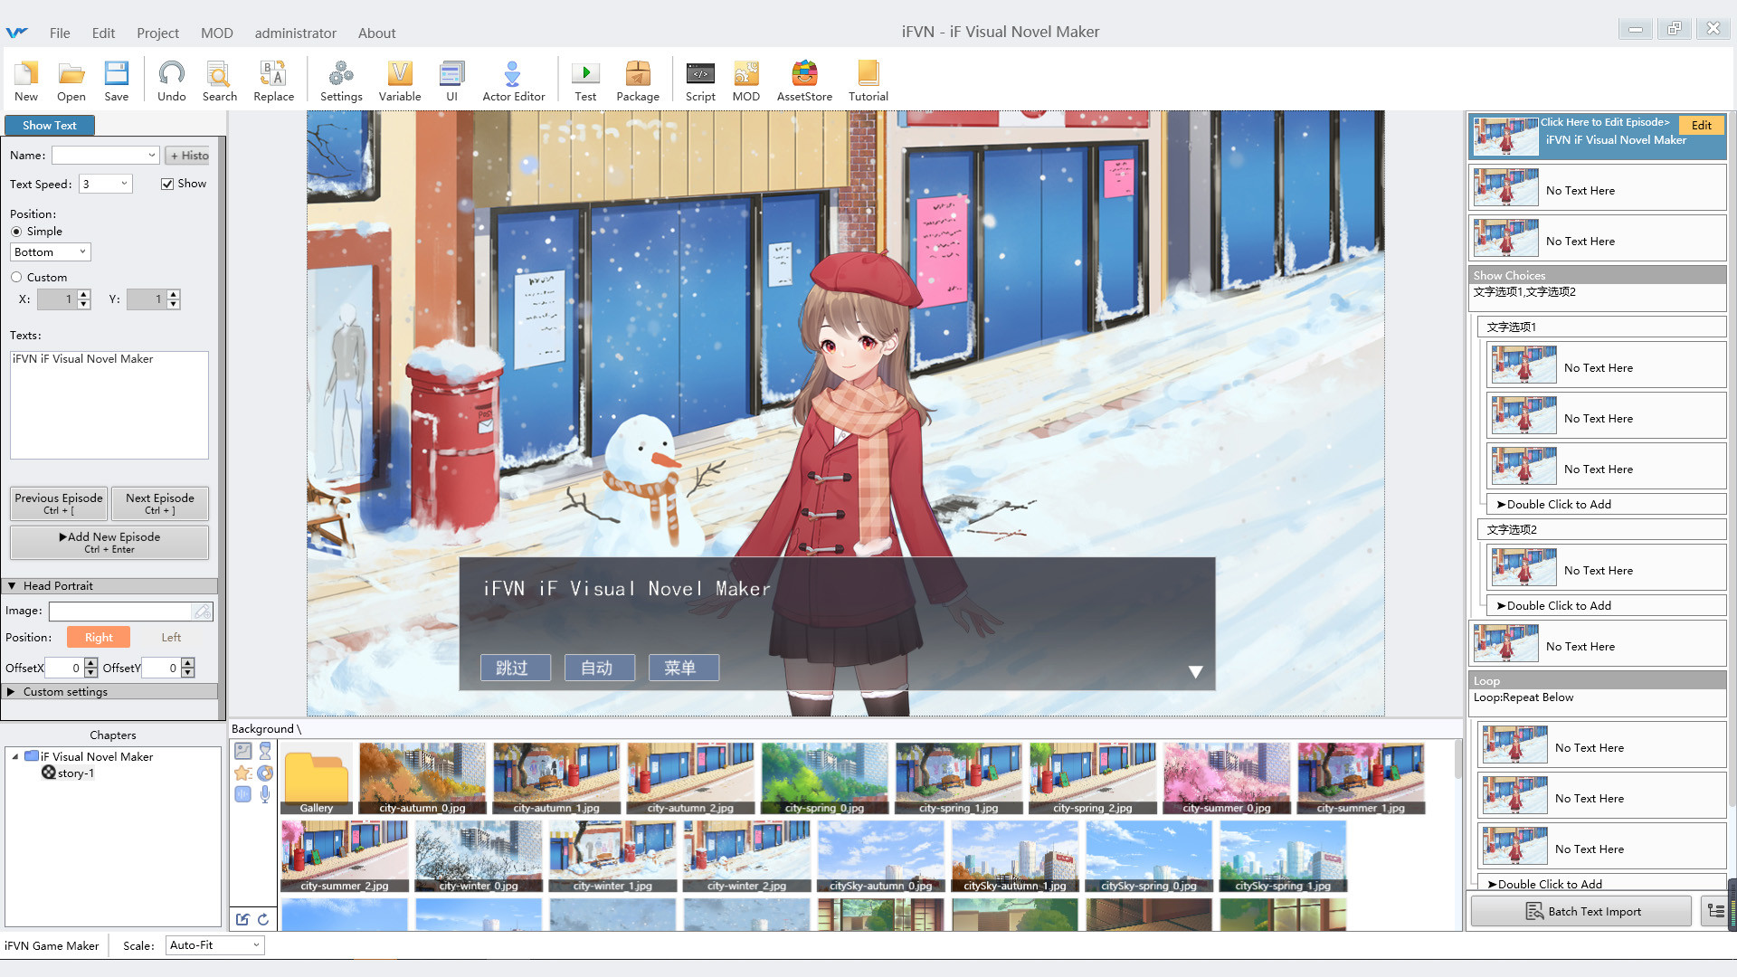
Task: Select the character category in resource panel
Action: (x=264, y=751)
